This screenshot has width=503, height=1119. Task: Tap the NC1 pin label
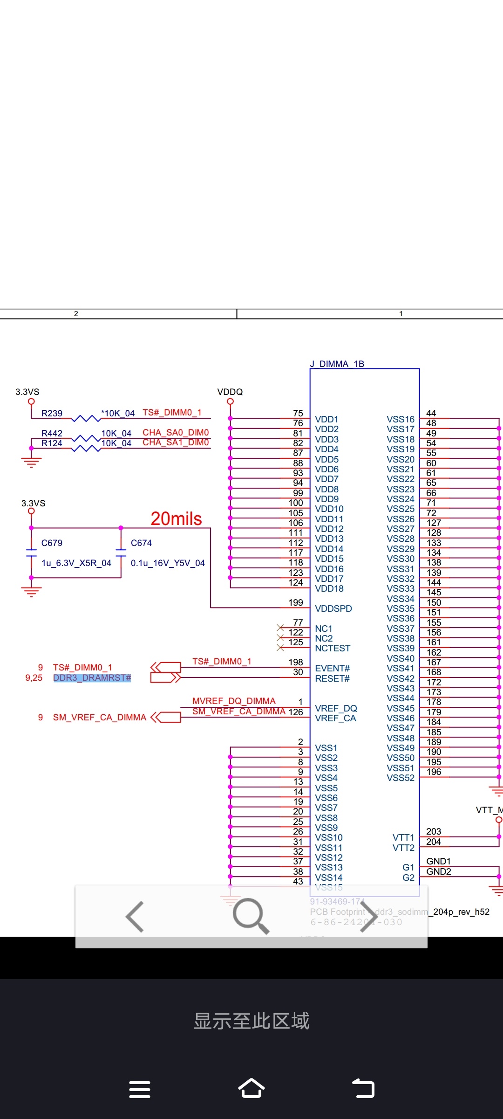[x=324, y=629]
